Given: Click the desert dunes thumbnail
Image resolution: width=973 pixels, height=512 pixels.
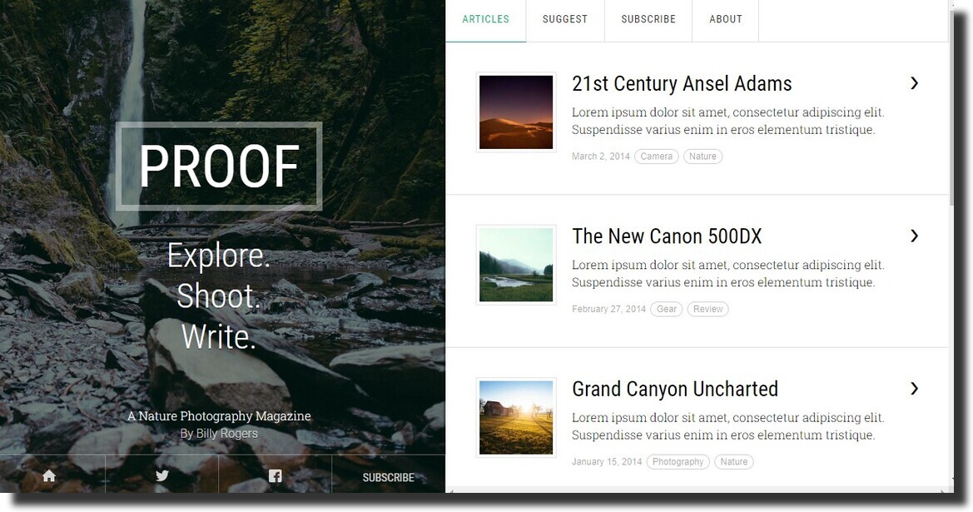Looking at the screenshot, I should 516,112.
